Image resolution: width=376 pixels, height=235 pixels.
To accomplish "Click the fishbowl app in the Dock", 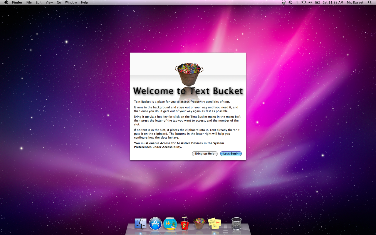I will pos(170,224).
